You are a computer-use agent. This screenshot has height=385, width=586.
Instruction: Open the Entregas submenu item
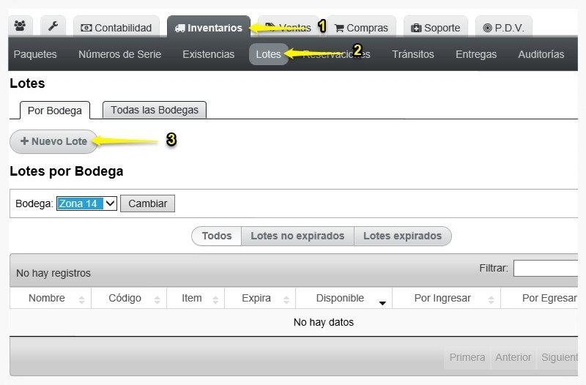pyautogui.click(x=475, y=54)
